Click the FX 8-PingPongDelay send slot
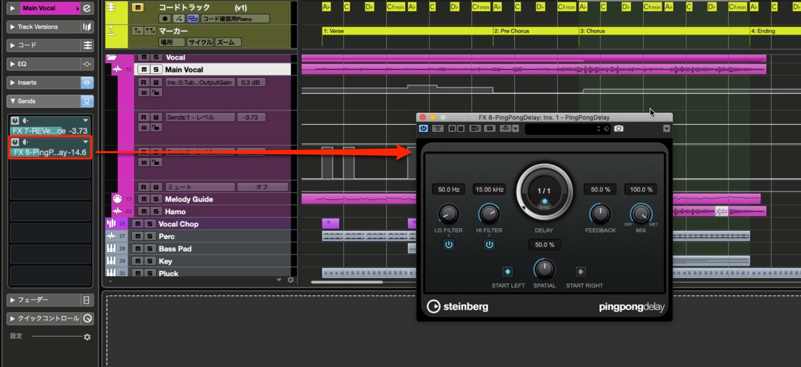Screen dimensions: 801x367 50,152
